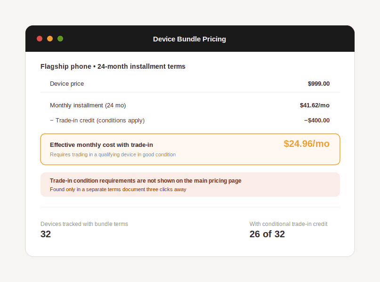380x282 pixels.
Task: Click the Trade-in credit (conditions apply) label
Action: (97, 121)
